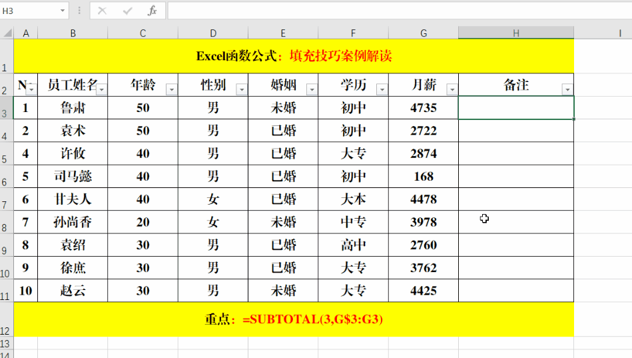The height and width of the screenshot is (358, 632).
Task: Click the salary cell 2874
Action: [x=424, y=153]
